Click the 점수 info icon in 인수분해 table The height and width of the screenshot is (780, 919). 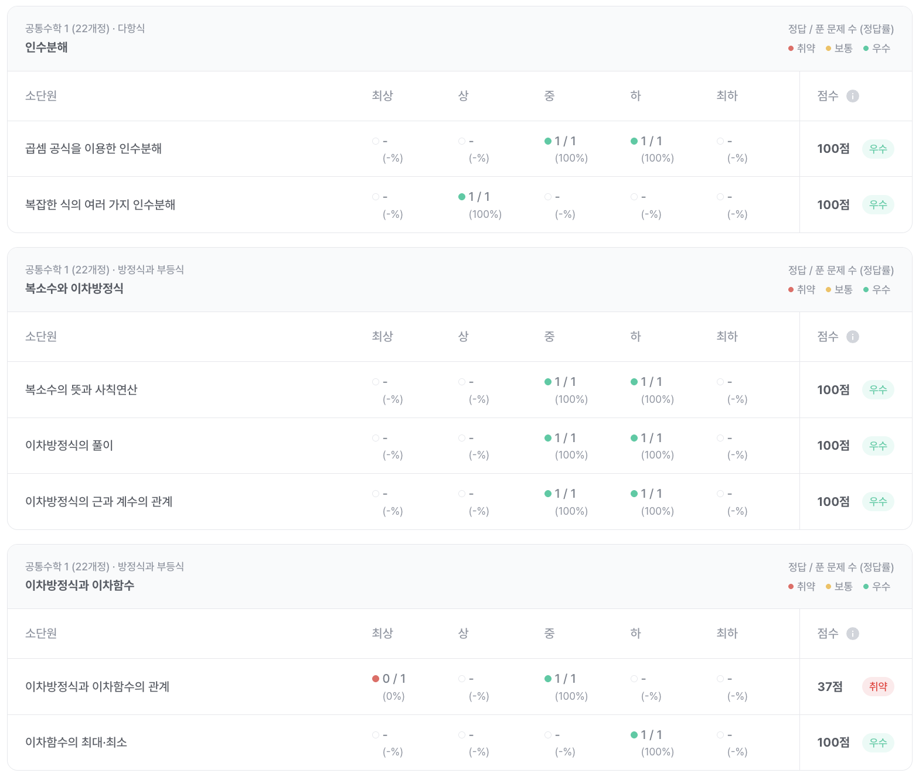(853, 96)
